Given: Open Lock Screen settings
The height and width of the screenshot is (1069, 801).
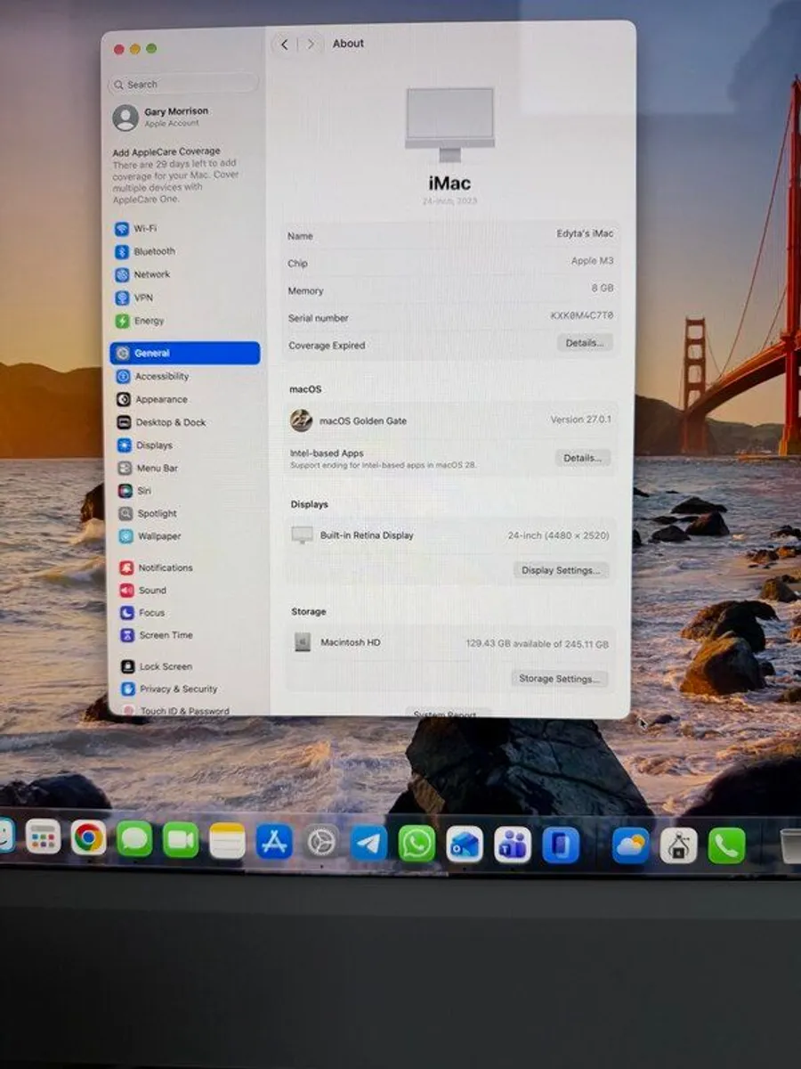Looking at the screenshot, I should [x=157, y=667].
